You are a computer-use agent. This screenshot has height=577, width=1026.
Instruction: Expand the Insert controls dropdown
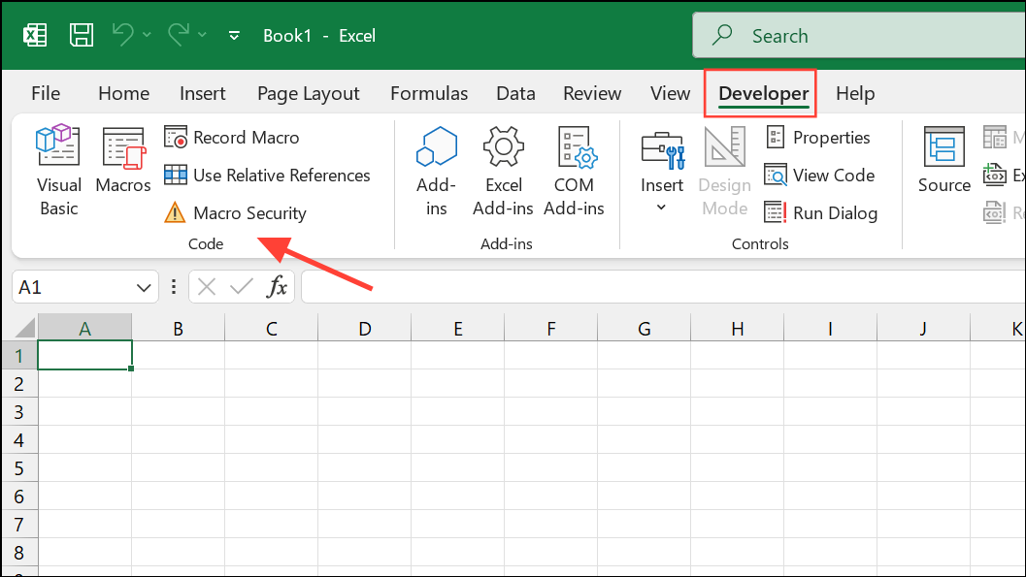click(662, 207)
